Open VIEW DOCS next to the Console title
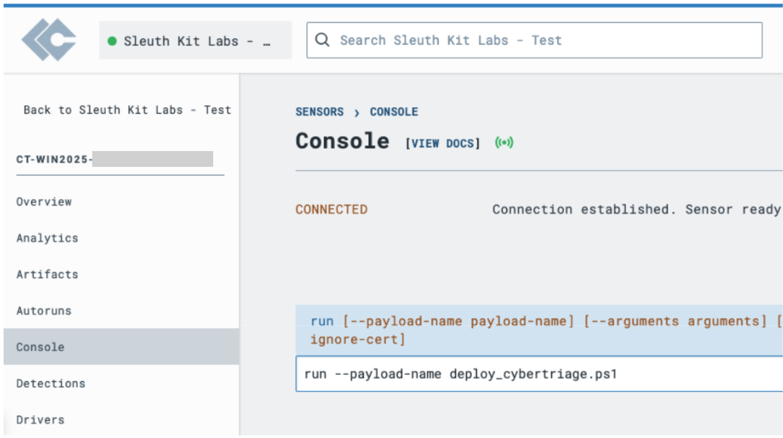783x438 pixels. point(442,142)
